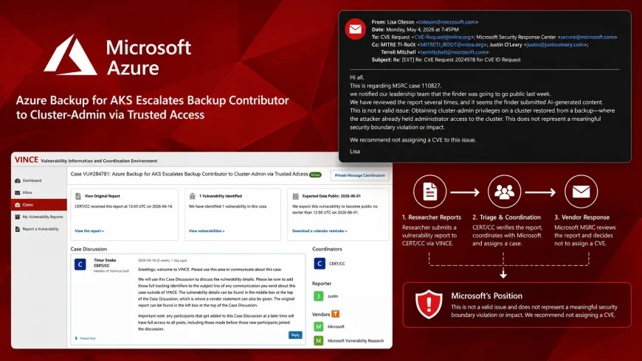Click the document icon beside View Original Report
The image size is (642, 361).
point(78,196)
